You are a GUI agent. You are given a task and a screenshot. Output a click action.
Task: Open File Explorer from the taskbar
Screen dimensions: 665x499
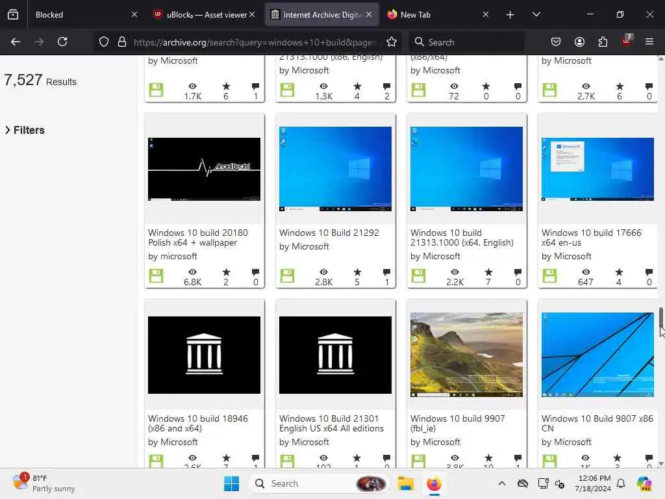[x=405, y=483]
